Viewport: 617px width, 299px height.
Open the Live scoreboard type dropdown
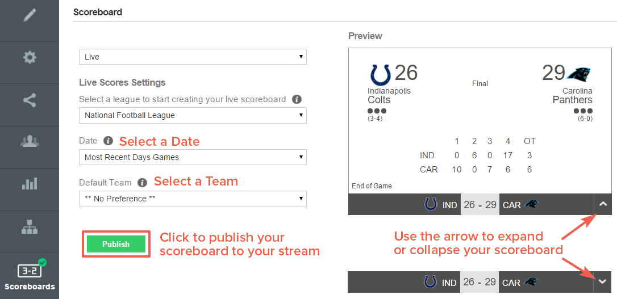[x=193, y=57]
